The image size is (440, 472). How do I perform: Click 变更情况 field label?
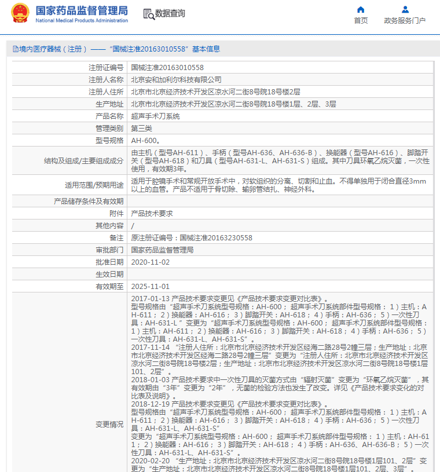[x=109, y=425]
